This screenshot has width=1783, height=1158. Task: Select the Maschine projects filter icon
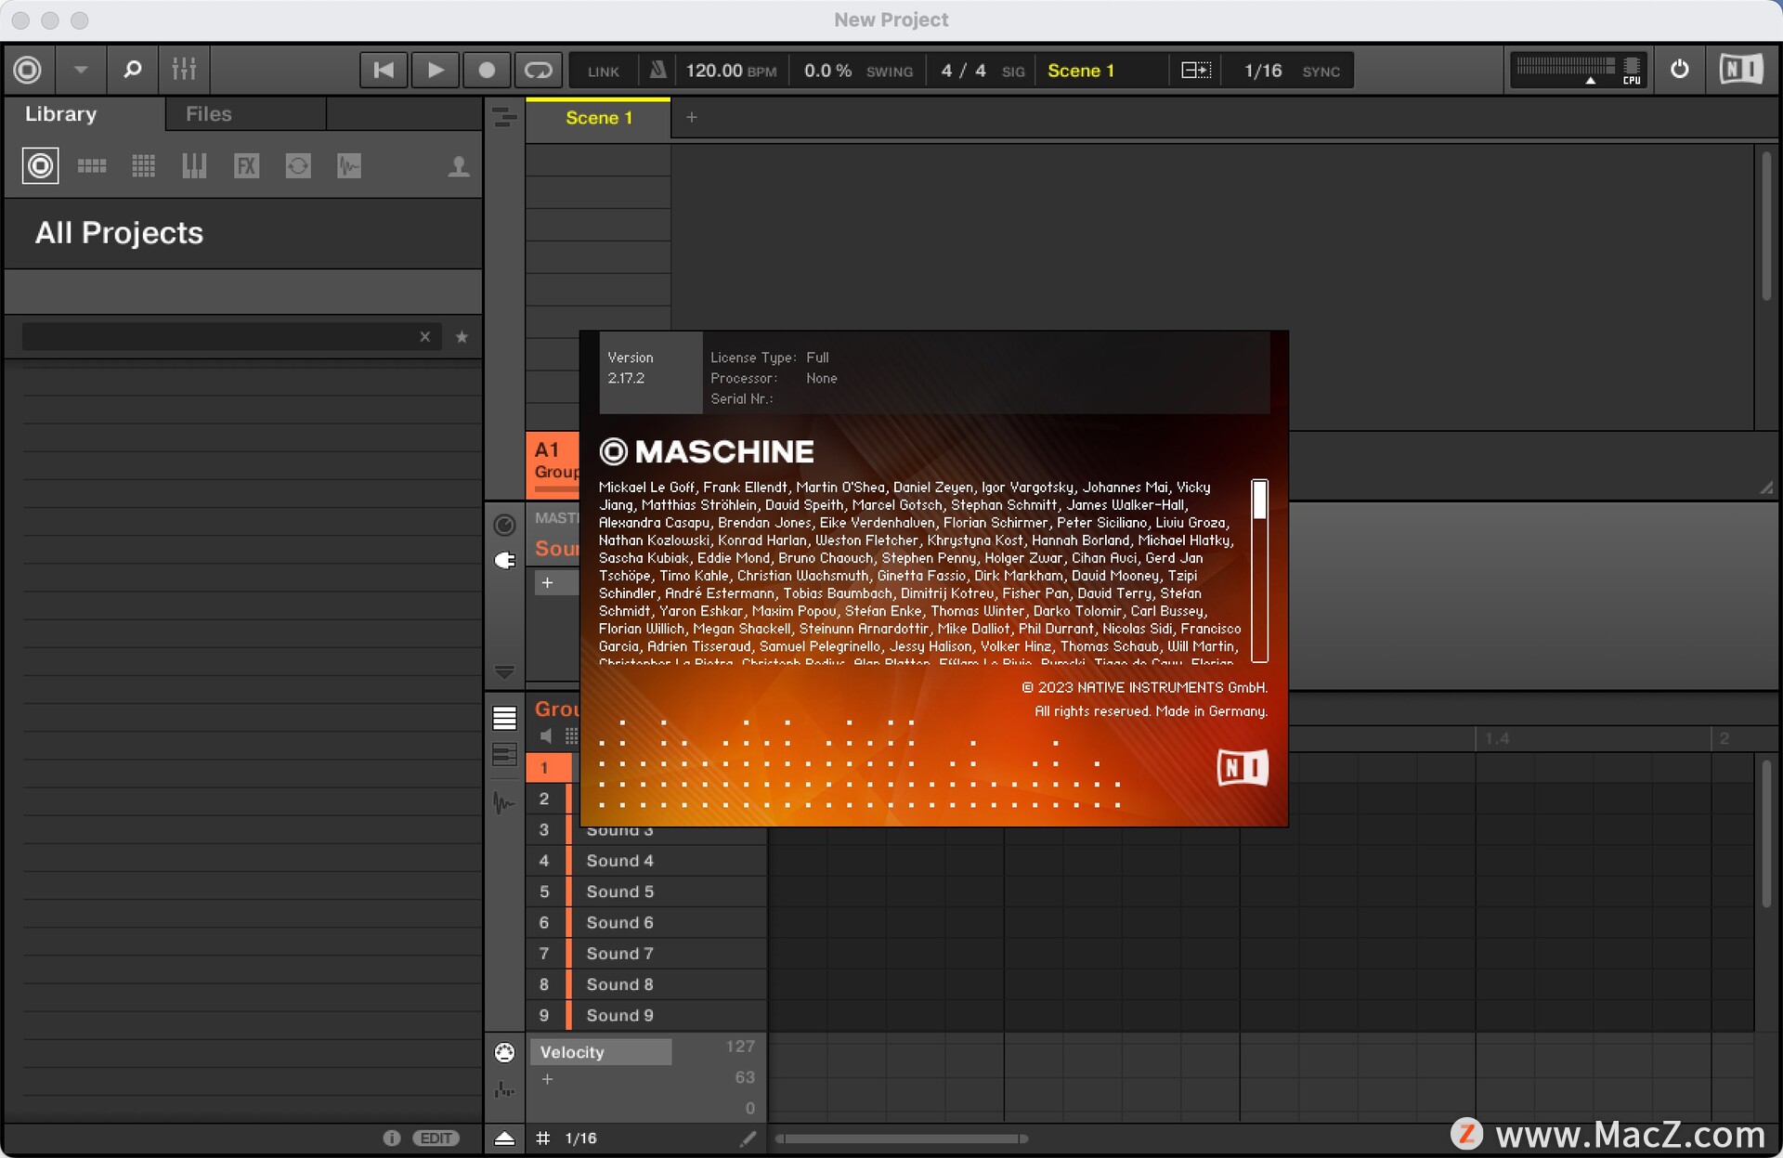pos(40,165)
